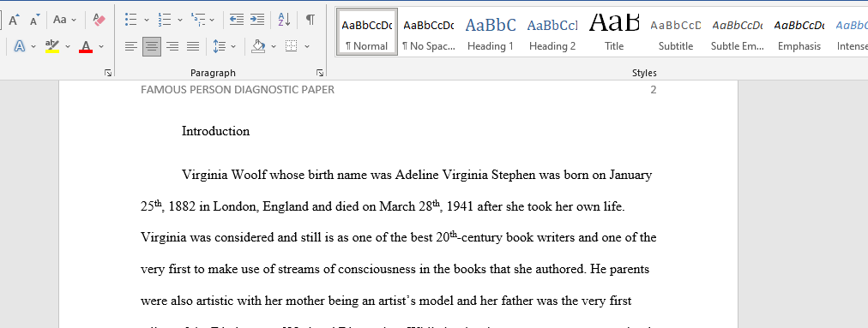Toggle Justify alignment button
Screen dimensions: 868x328
tap(193, 46)
